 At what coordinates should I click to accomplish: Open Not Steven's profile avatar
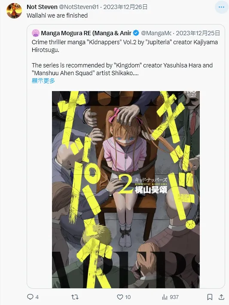(x=14, y=10)
